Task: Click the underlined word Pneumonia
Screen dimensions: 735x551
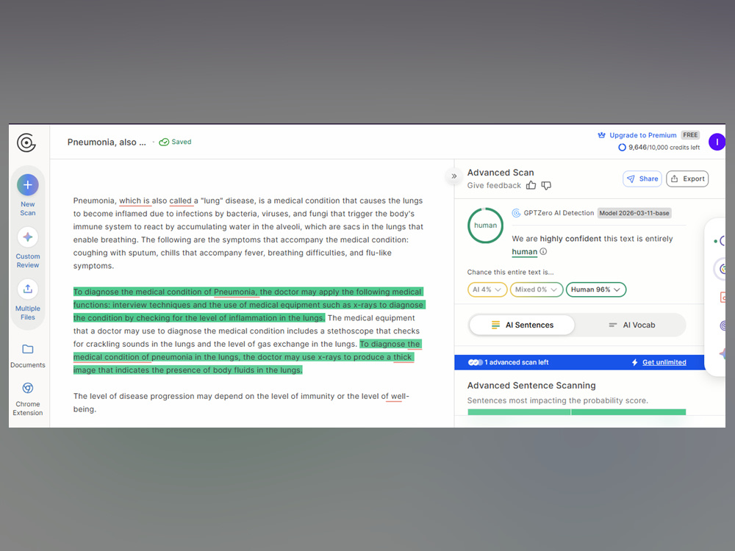Action: (x=234, y=292)
